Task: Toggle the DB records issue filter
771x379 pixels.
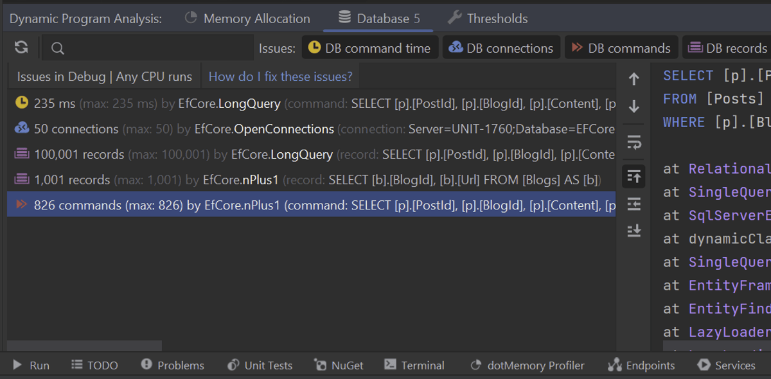Action: (728, 48)
